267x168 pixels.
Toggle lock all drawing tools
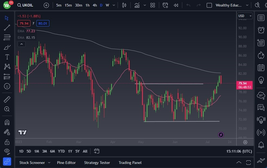click(x=7, y=142)
